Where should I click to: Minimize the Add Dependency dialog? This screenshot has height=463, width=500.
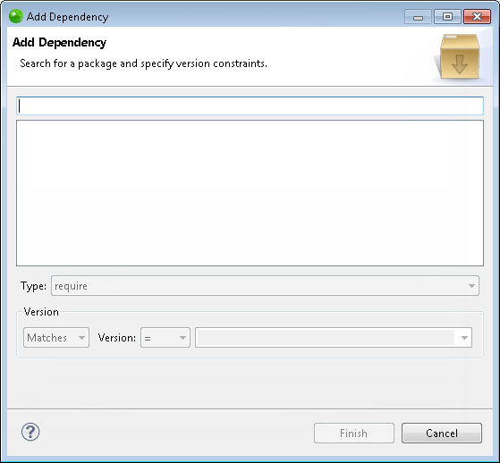418,17
